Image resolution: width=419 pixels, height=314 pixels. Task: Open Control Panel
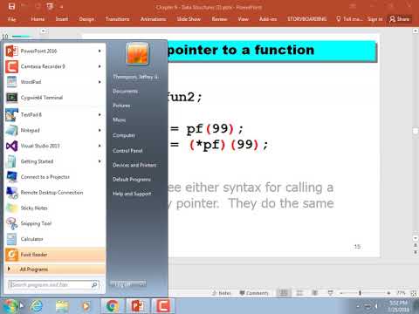click(x=127, y=151)
